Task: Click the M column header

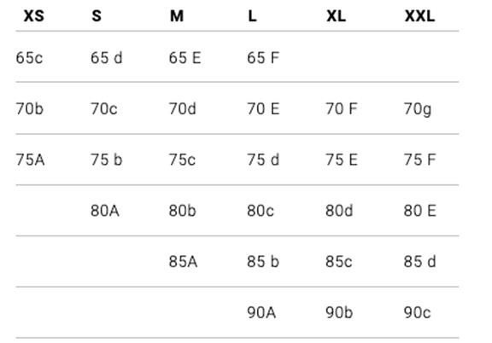Action: (177, 16)
